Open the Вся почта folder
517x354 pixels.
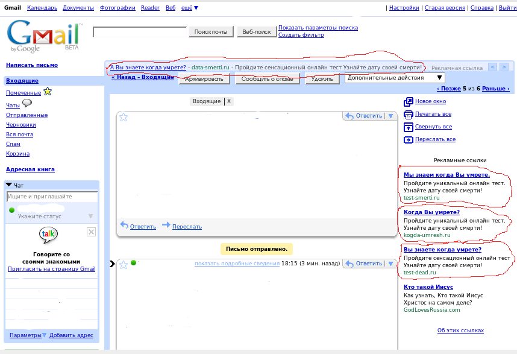19,134
